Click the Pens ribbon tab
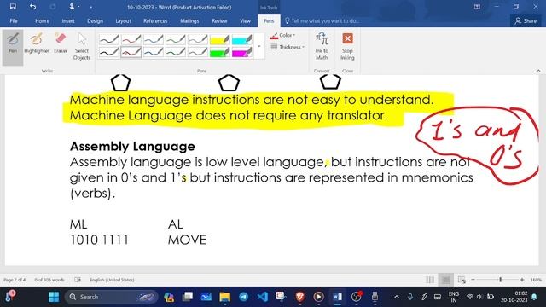This screenshot has width=546, height=307. click(x=269, y=20)
